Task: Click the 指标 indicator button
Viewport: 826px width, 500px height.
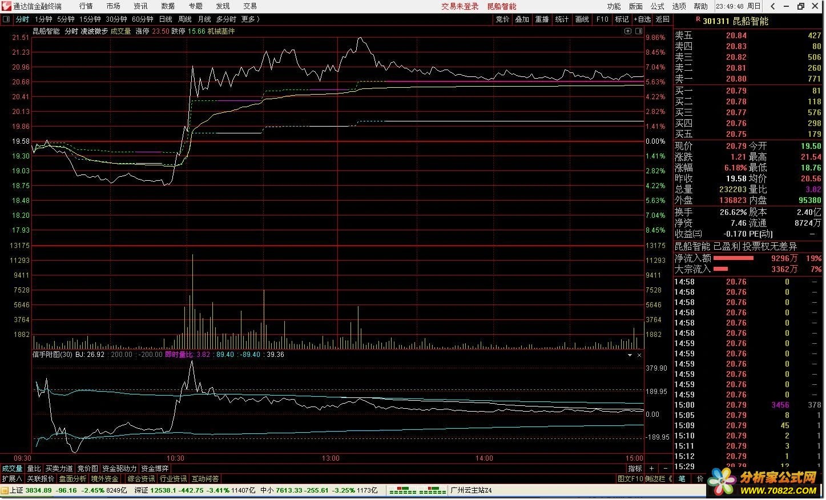Action: (x=635, y=469)
